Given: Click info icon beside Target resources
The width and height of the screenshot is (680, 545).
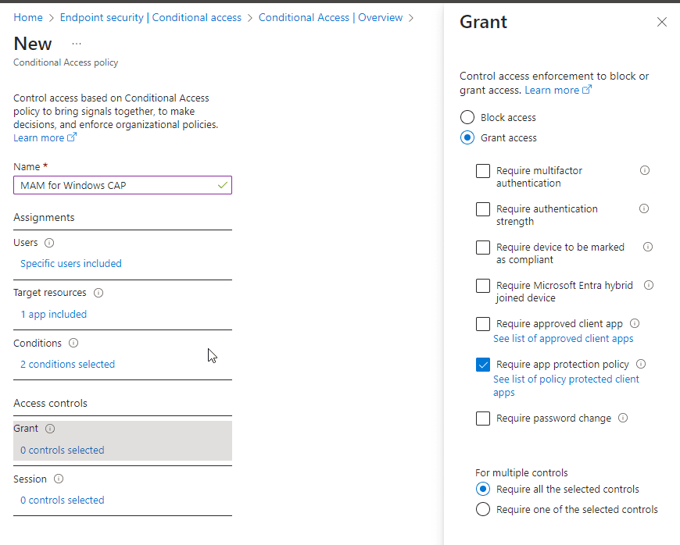Looking at the screenshot, I should [x=98, y=294].
